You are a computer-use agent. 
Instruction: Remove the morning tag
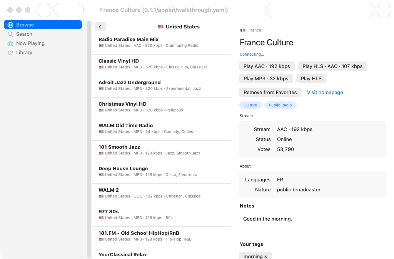tap(265, 256)
